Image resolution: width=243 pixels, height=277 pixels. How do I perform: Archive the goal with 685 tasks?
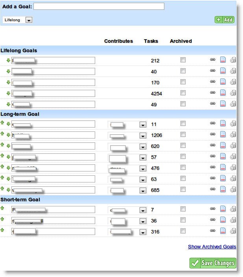(183, 189)
